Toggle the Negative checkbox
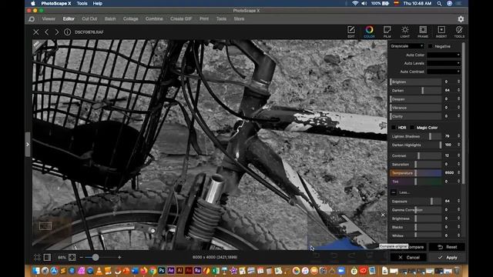 click(430, 46)
